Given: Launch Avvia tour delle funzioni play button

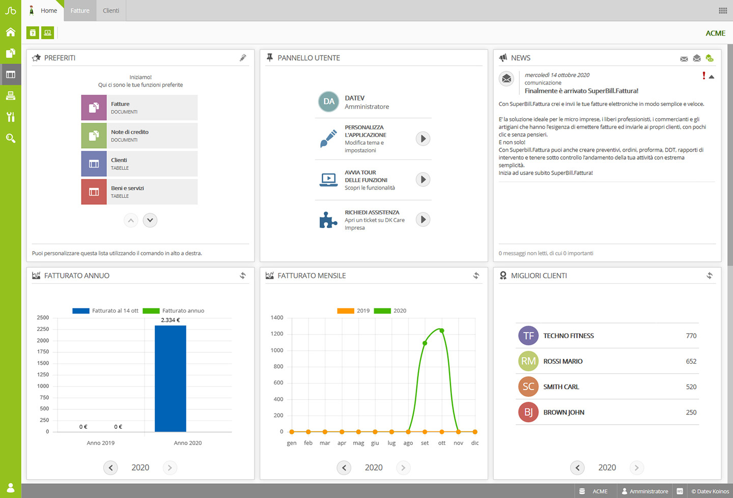Looking at the screenshot, I should [x=423, y=179].
